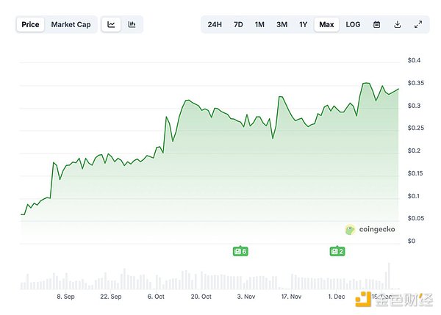The width and height of the screenshot is (441, 315).
Task: Toggle the LOG scale option
Action: 353,24
